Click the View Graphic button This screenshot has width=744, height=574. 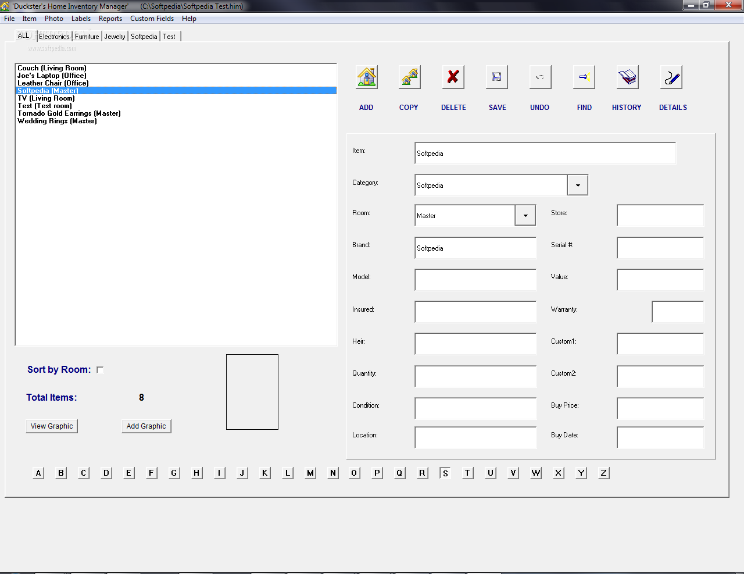coord(52,426)
